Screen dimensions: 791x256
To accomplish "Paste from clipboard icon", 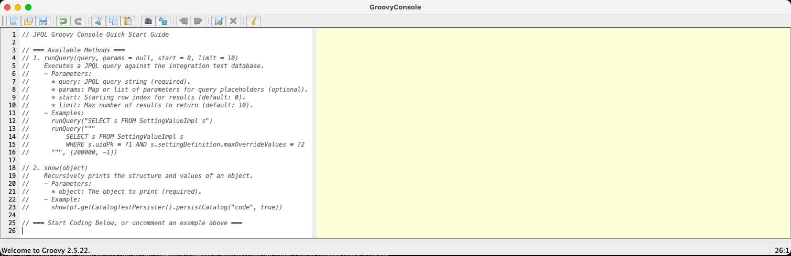I will pyautogui.click(x=127, y=21).
